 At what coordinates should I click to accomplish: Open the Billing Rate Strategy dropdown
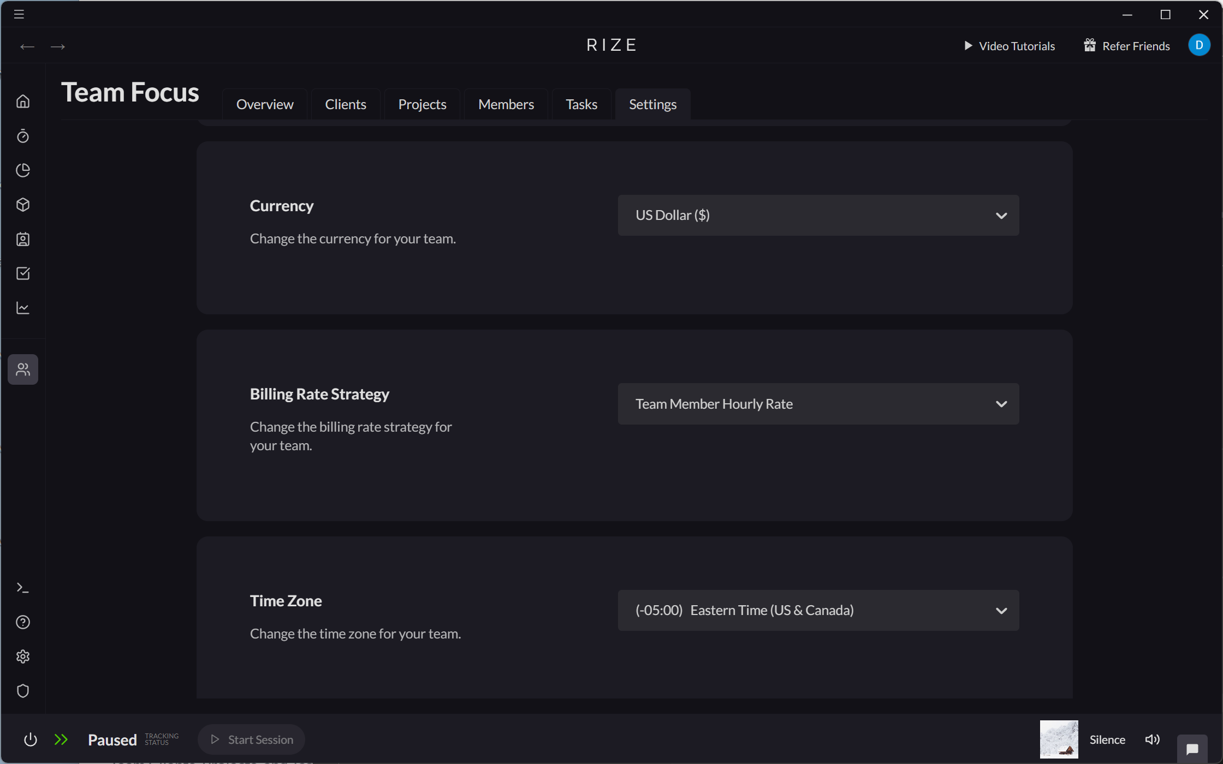point(818,404)
